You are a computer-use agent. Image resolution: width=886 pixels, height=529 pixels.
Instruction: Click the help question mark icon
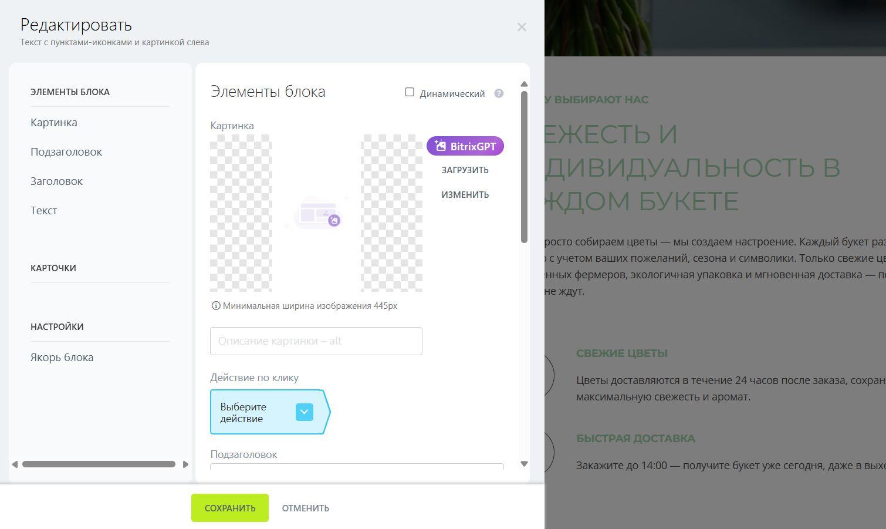click(x=498, y=93)
